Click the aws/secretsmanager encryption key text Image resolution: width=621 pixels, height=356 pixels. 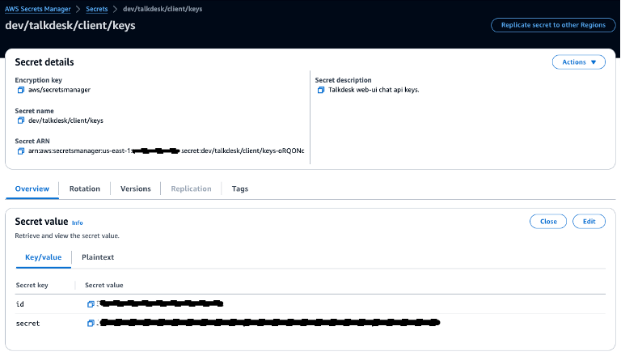[59, 90]
